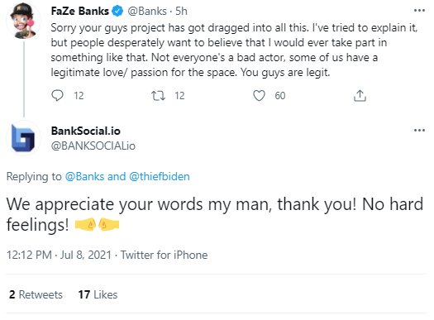Click the reply icon on FaZe Banks' tweet
The width and height of the screenshot is (434, 320).
[x=57, y=95]
